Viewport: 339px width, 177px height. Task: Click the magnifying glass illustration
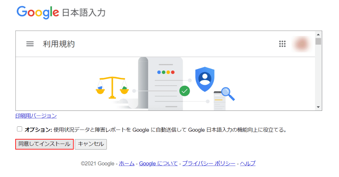coord(228,94)
